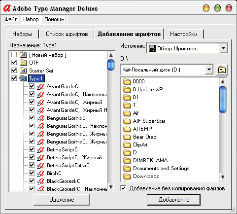Viewport: 237px width, 214px height.
Task: Click the Добавление button
Action: [174, 200]
